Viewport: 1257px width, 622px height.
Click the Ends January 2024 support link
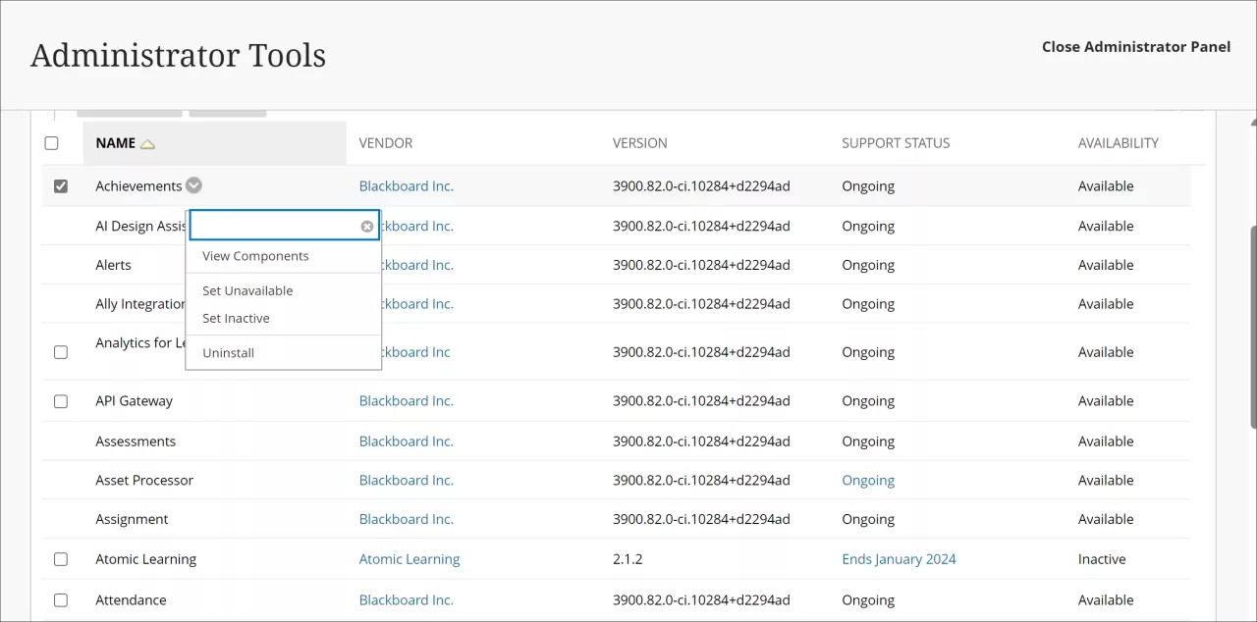(x=899, y=558)
